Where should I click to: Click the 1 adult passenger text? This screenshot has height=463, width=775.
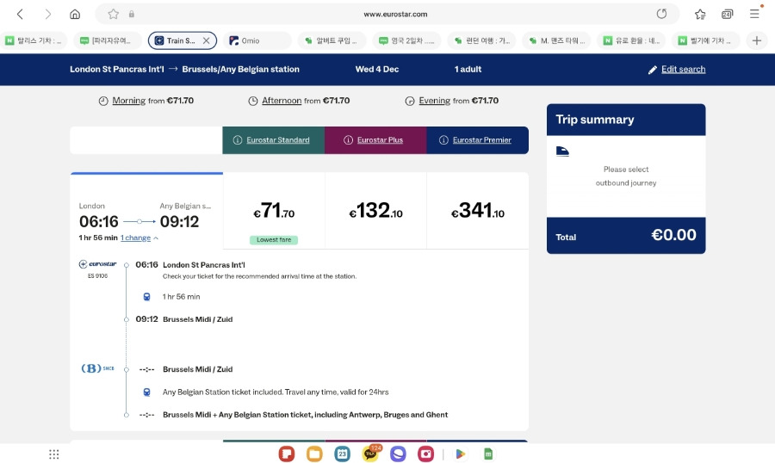pyautogui.click(x=468, y=69)
